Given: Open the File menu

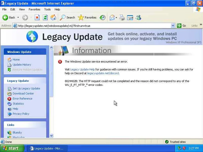Looking at the screenshot, I should click(4, 9).
